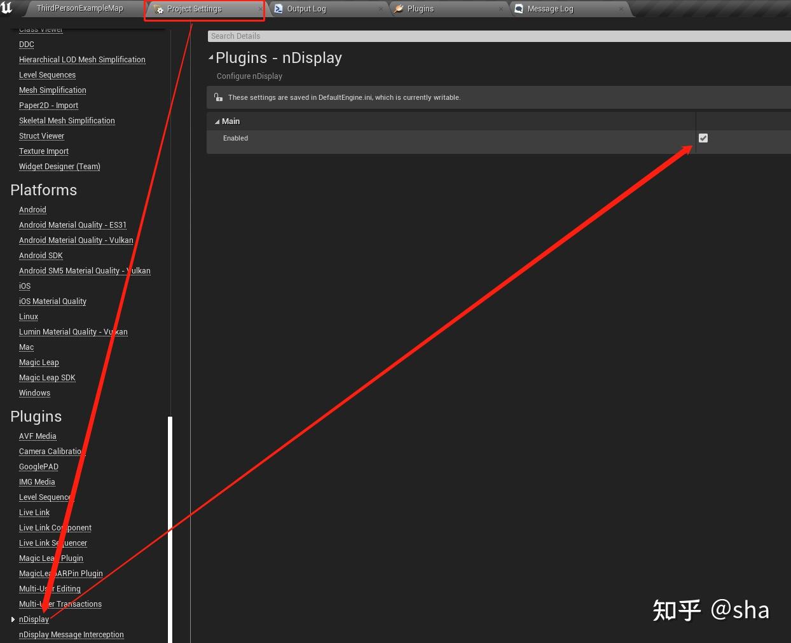Open Android Material Quality - ES31 settings
This screenshot has width=791, height=643.
72,225
